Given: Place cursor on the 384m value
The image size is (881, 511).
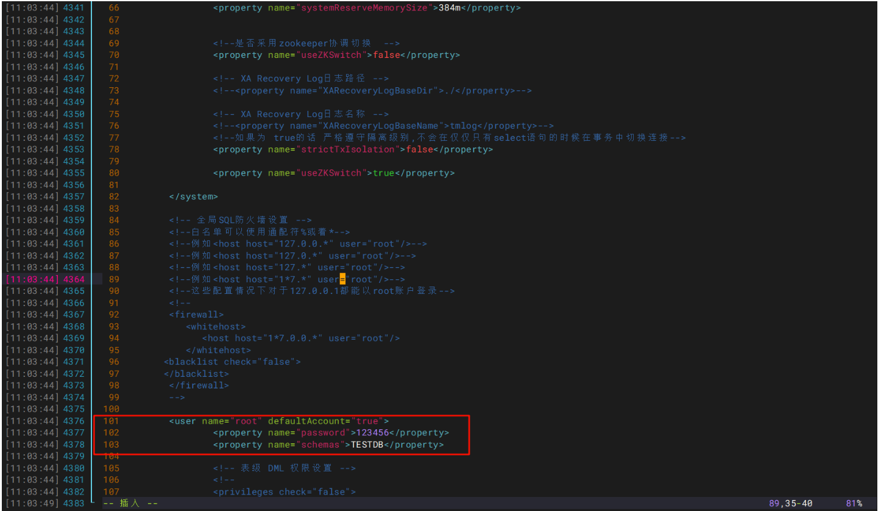Looking at the screenshot, I should [x=450, y=8].
